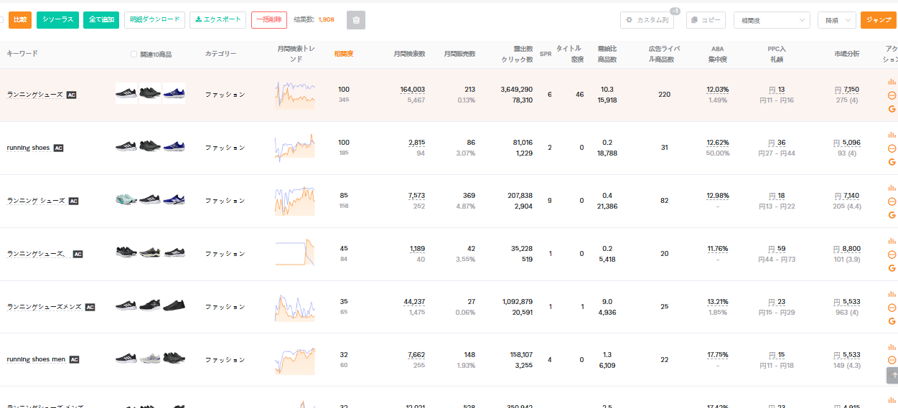Click the more-options dots icon in 1,189 row

point(892,255)
